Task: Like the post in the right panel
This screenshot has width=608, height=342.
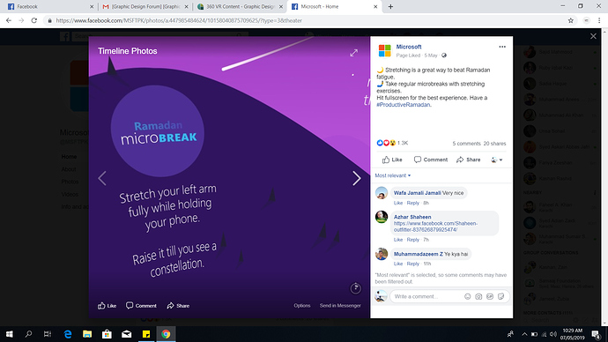Action: click(392, 160)
